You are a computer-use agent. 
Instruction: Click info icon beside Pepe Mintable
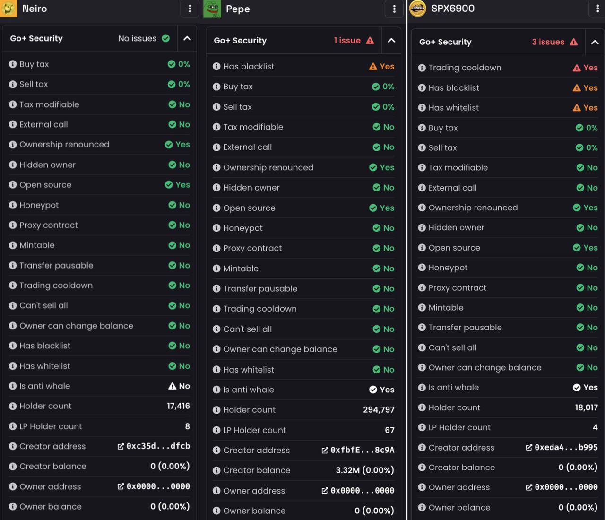click(x=216, y=269)
